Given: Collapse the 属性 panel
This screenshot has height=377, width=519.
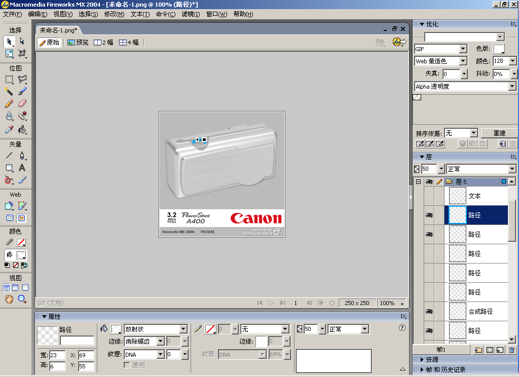Looking at the screenshot, I should pyautogui.click(x=45, y=317).
